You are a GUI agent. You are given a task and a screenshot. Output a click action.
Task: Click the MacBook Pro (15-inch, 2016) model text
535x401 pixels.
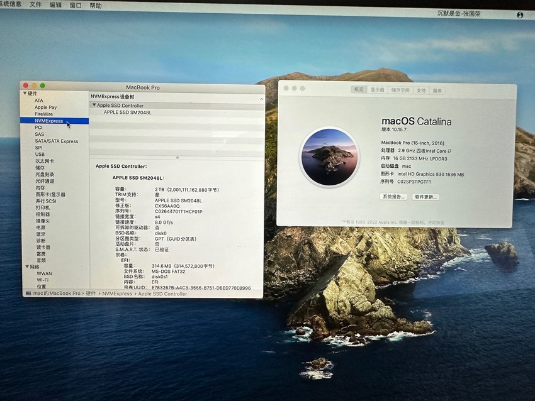(412, 143)
